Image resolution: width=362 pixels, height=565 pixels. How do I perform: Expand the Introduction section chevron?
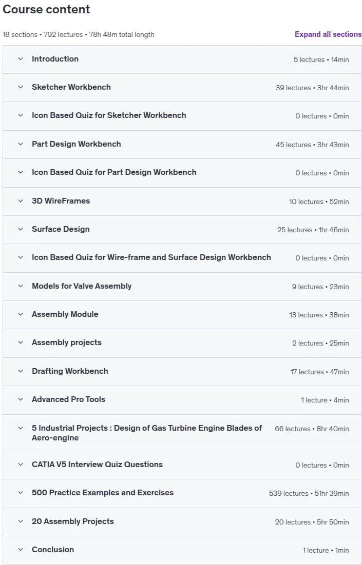(x=21, y=59)
